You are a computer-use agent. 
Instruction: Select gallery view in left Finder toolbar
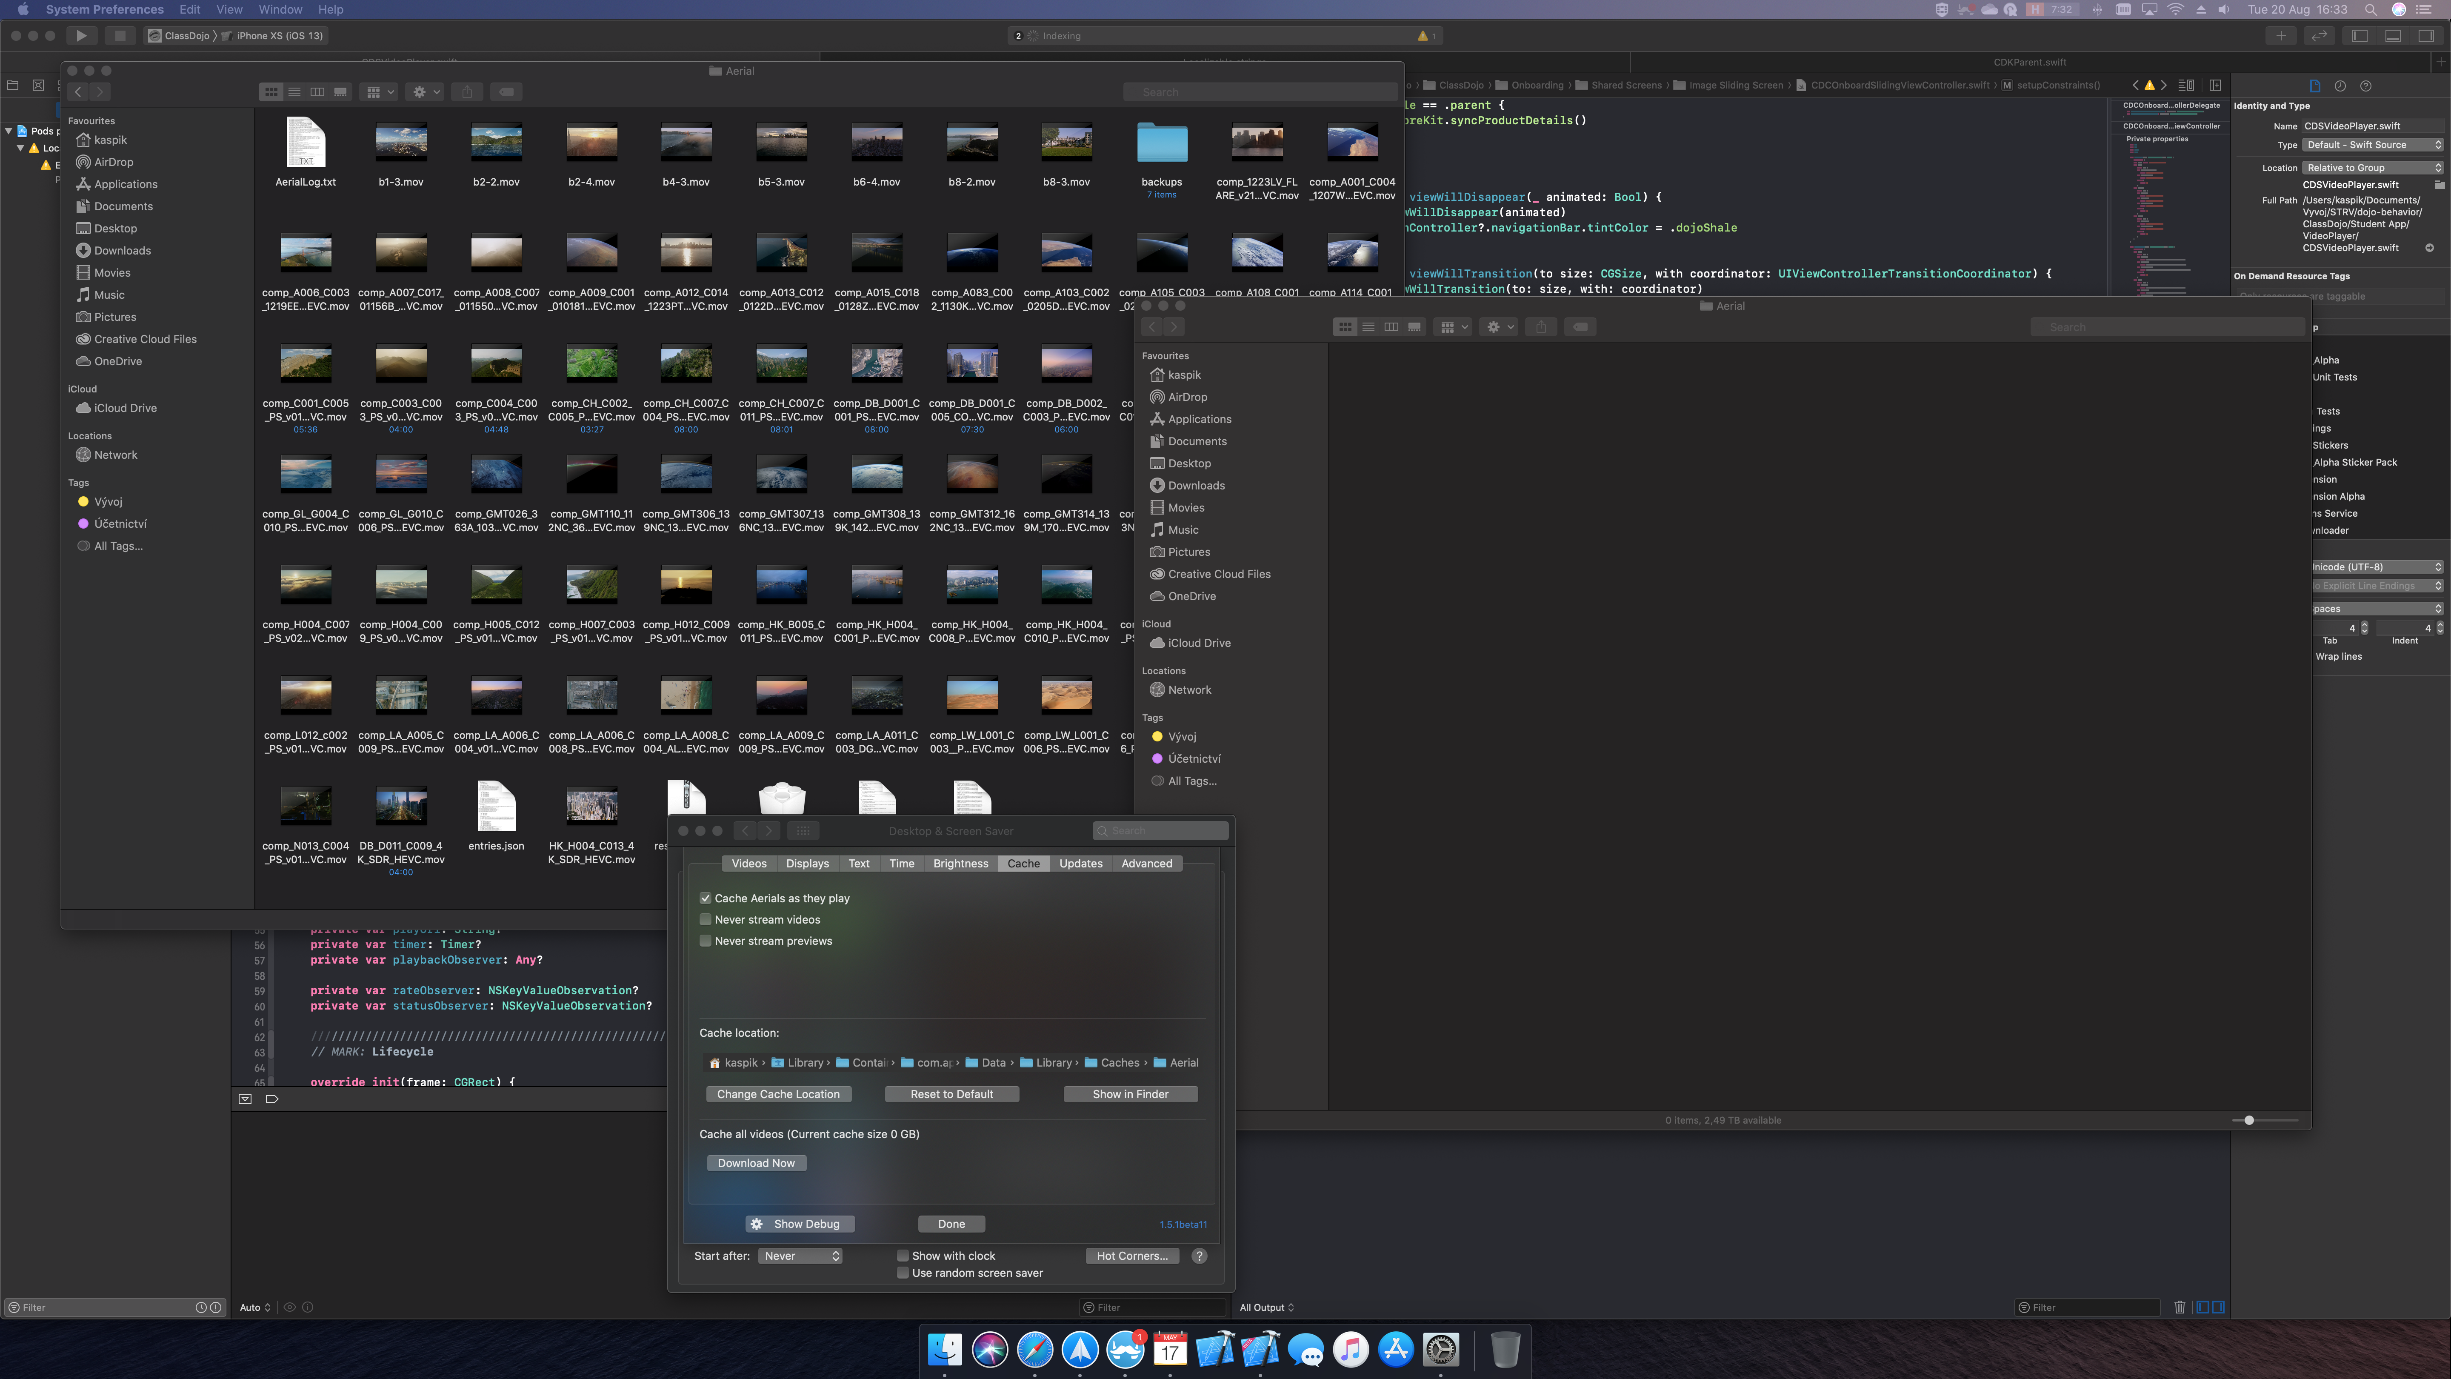[x=340, y=92]
